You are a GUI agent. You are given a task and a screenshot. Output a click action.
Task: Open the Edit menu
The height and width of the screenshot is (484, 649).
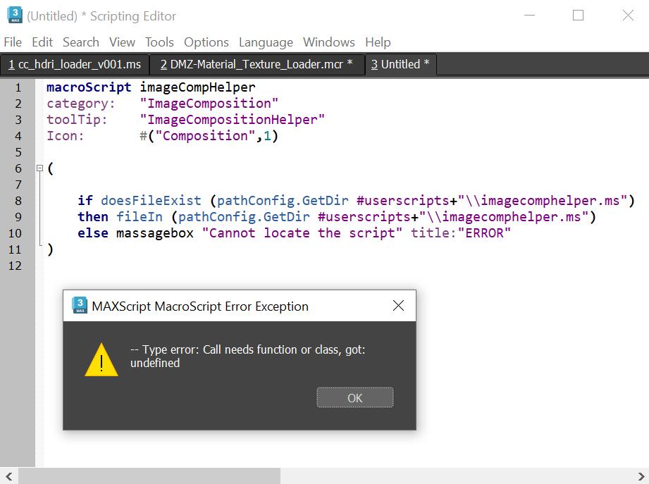pos(42,42)
